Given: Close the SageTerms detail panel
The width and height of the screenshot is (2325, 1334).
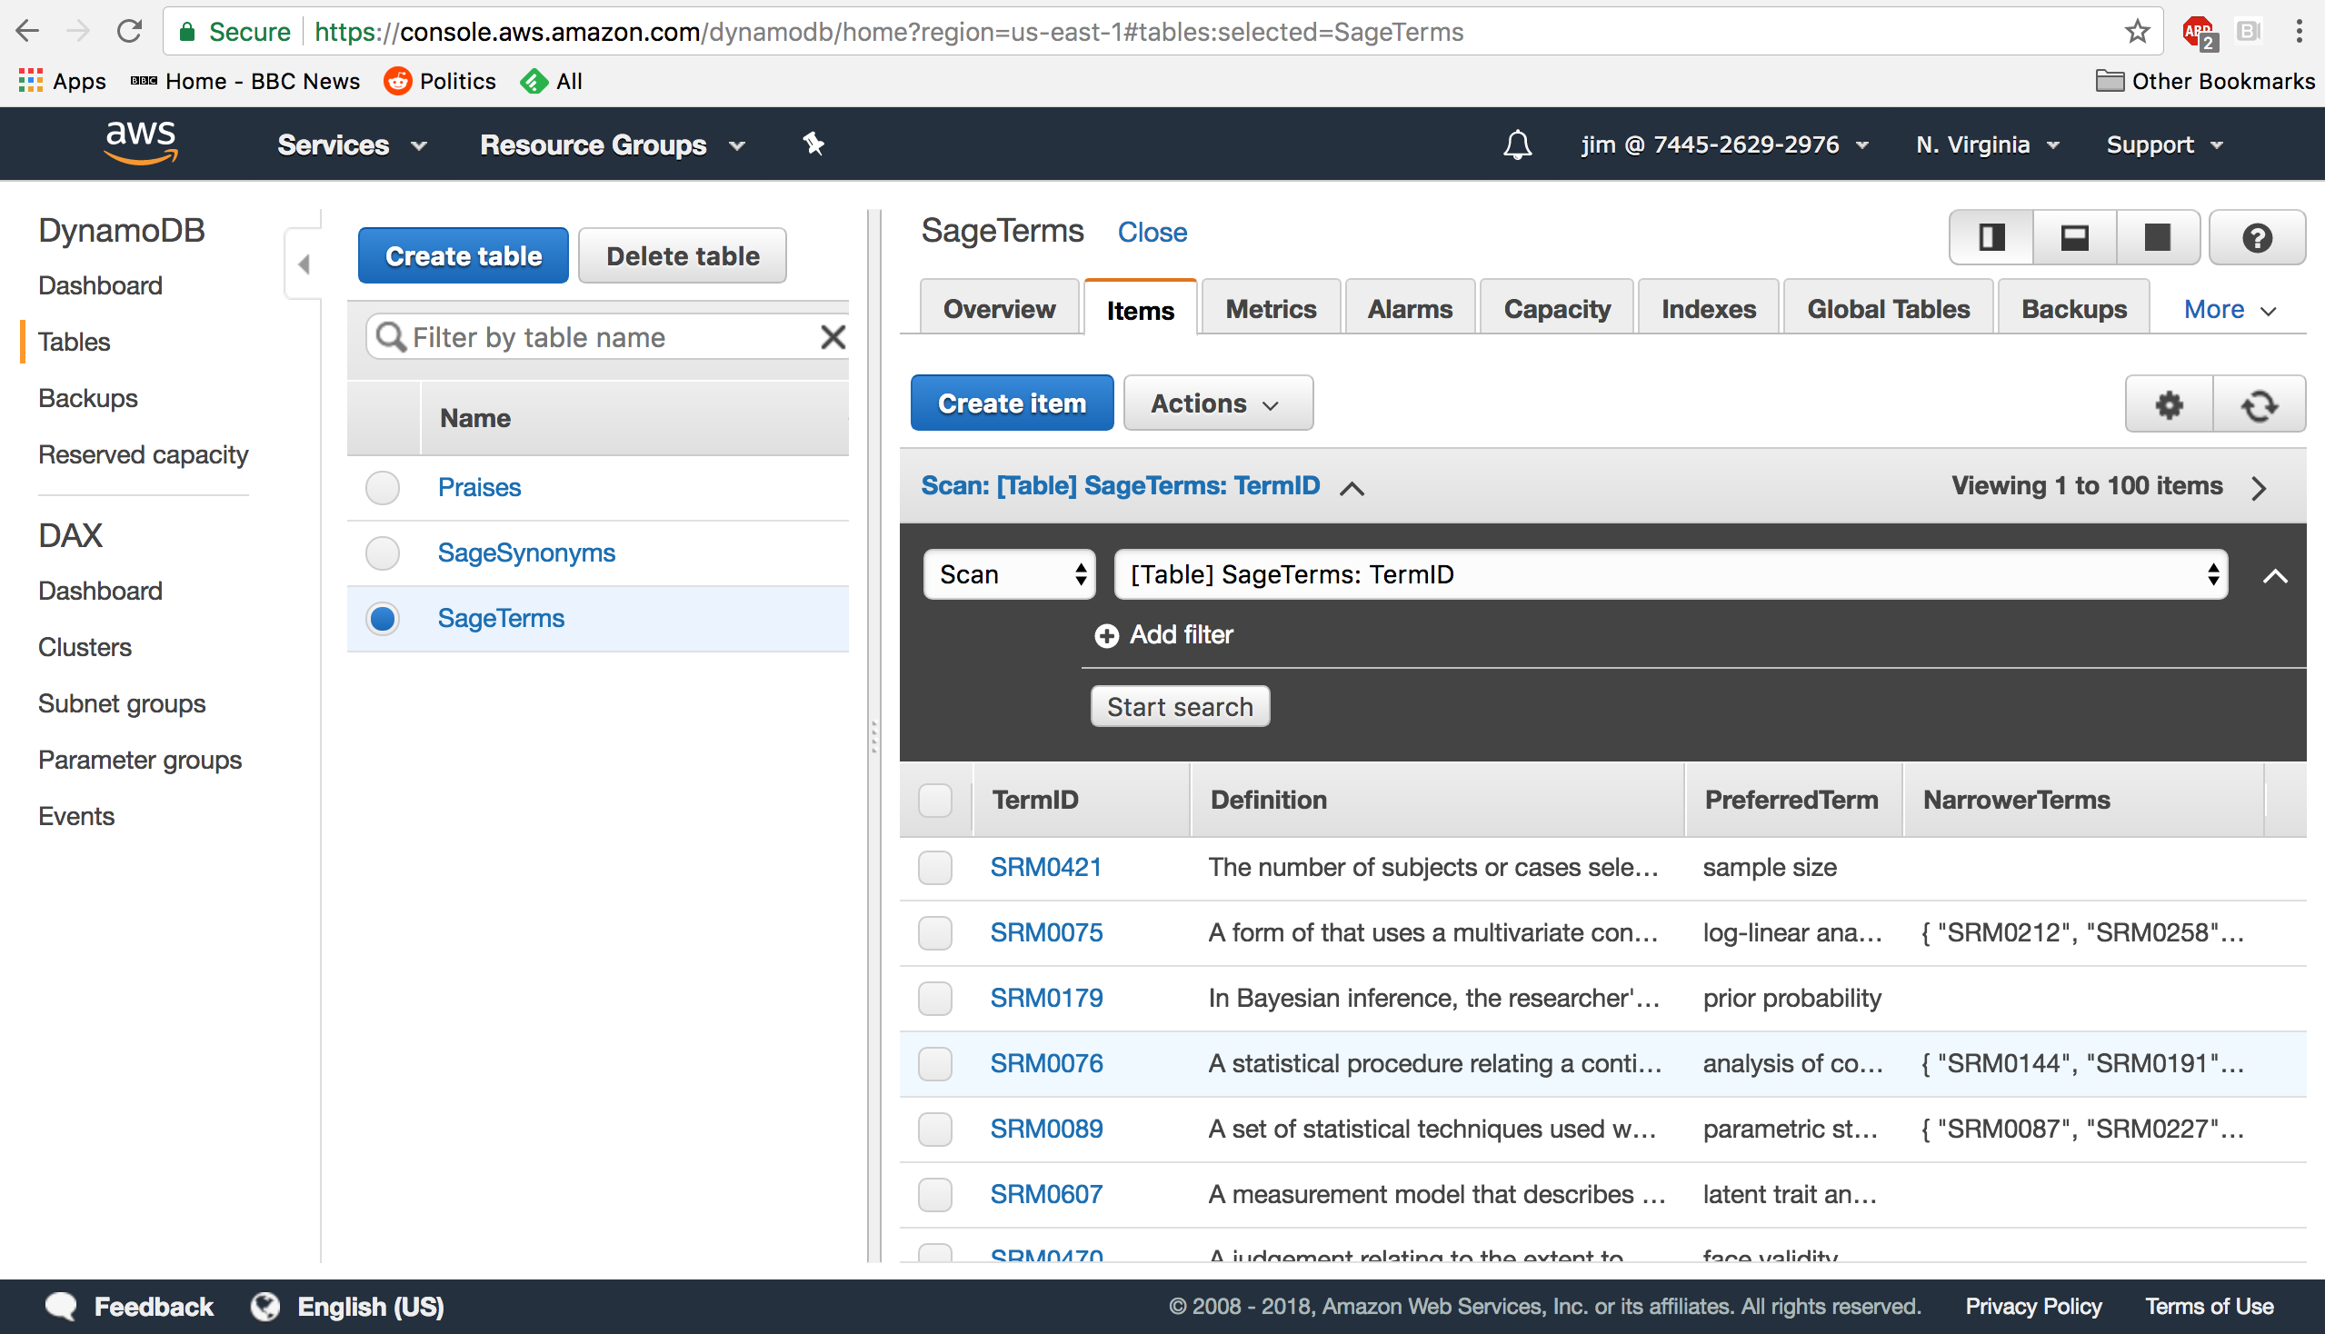Looking at the screenshot, I should 1151,233.
